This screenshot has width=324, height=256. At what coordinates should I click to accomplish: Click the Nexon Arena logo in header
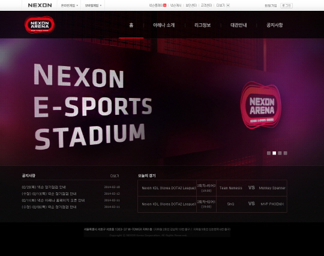(40, 25)
